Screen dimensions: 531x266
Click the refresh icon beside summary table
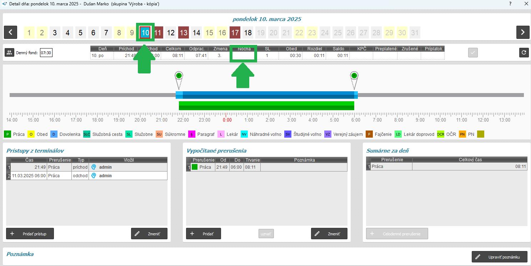[524, 52]
